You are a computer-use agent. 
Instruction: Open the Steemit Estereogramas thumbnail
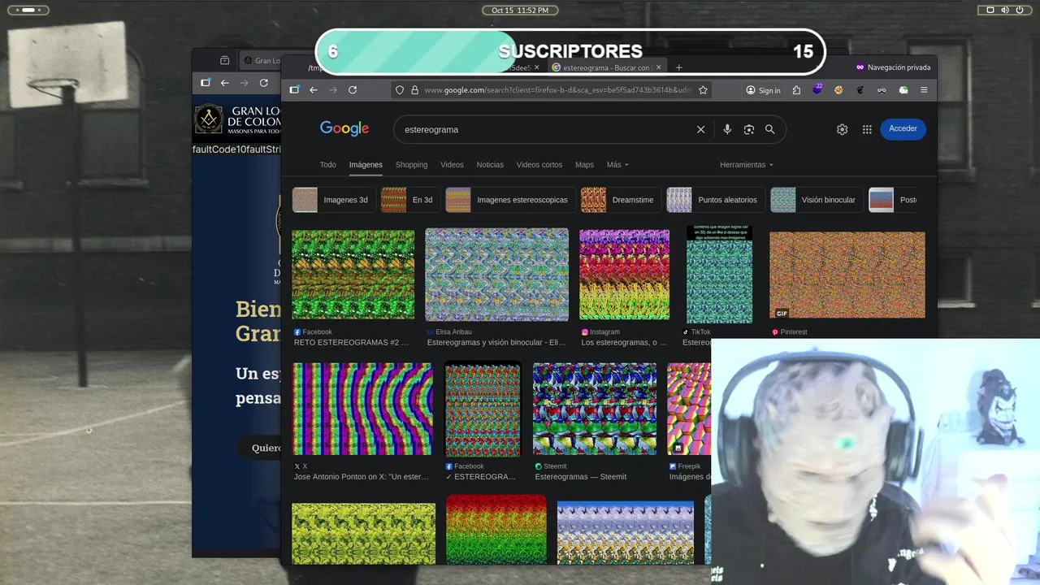(x=595, y=409)
